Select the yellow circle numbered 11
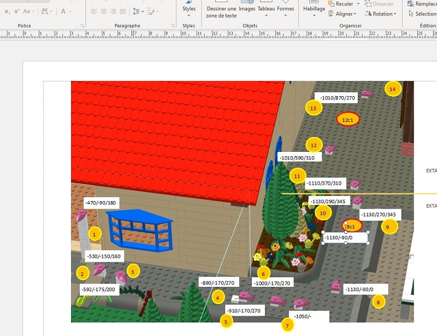This screenshot has width=437, height=336. click(x=297, y=176)
